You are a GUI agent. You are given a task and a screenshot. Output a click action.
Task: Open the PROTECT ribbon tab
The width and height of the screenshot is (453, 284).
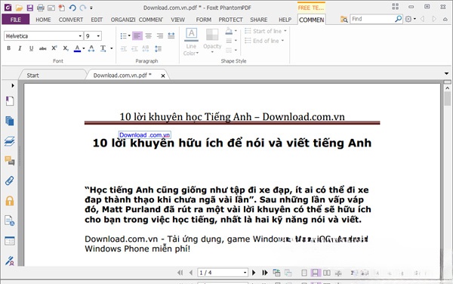tap(230, 20)
